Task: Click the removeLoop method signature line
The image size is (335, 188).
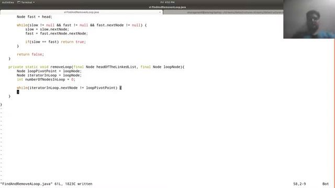Action: click(x=96, y=67)
